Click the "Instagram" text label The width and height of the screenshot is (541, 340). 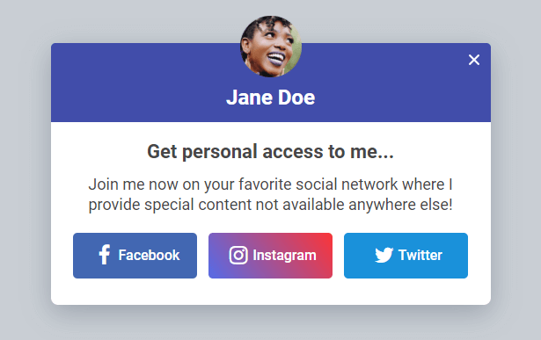285,256
